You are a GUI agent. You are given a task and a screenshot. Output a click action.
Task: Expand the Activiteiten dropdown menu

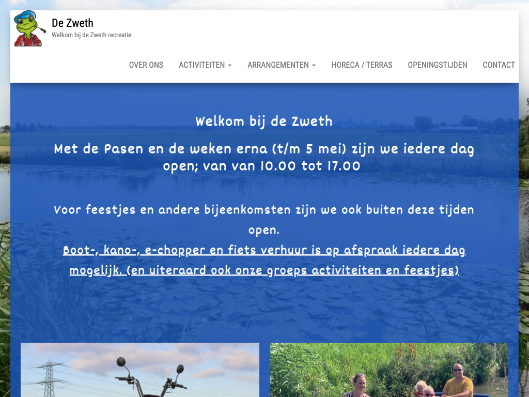click(205, 65)
